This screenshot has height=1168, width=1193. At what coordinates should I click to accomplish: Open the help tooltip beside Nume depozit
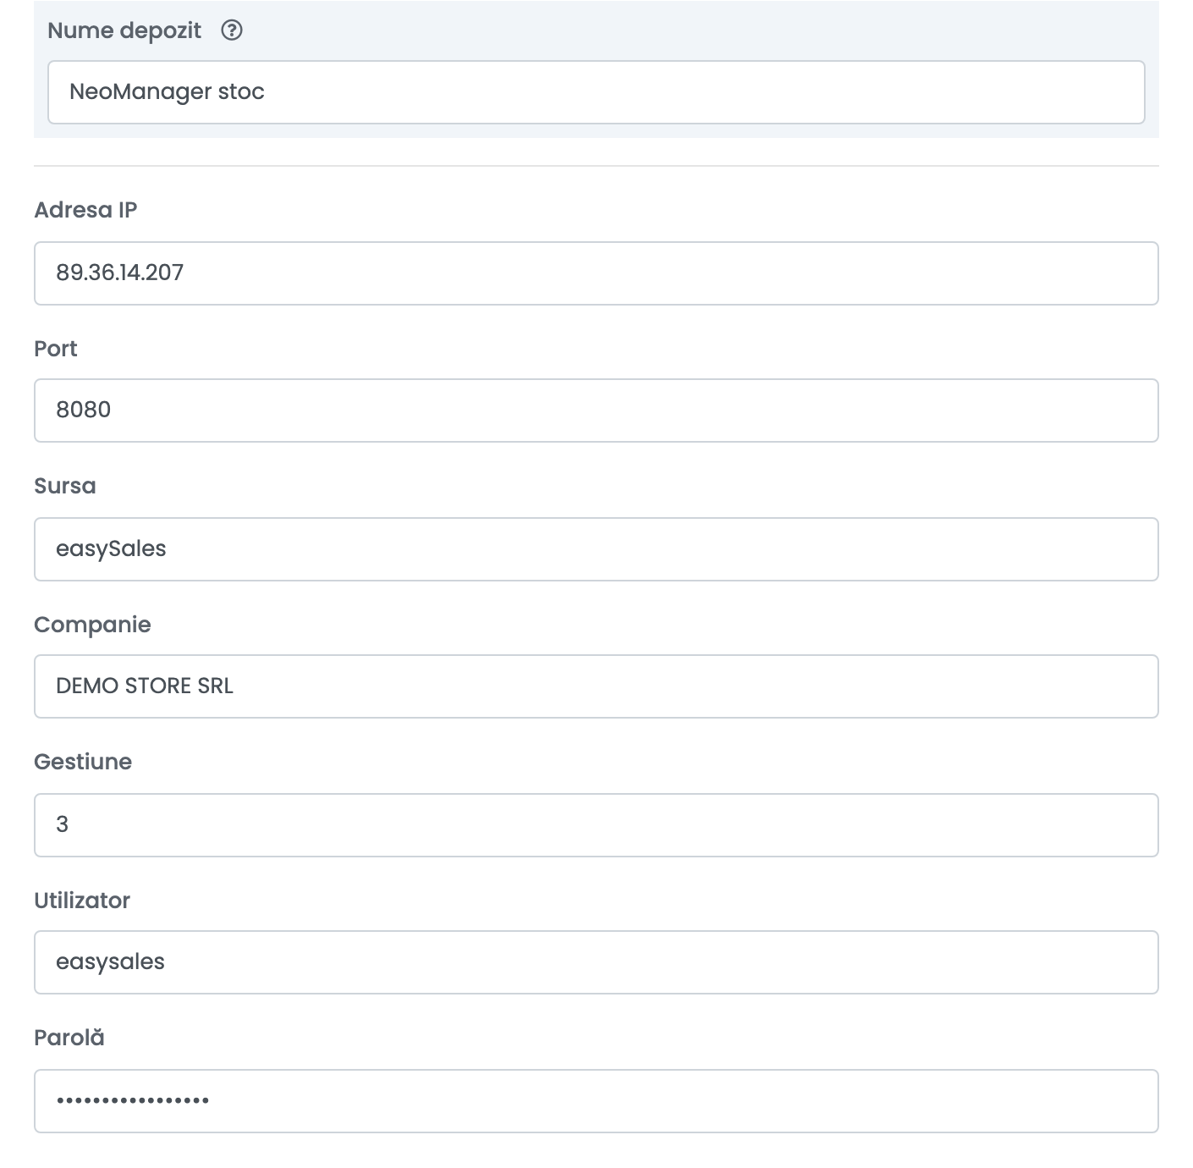pyautogui.click(x=232, y=30)
